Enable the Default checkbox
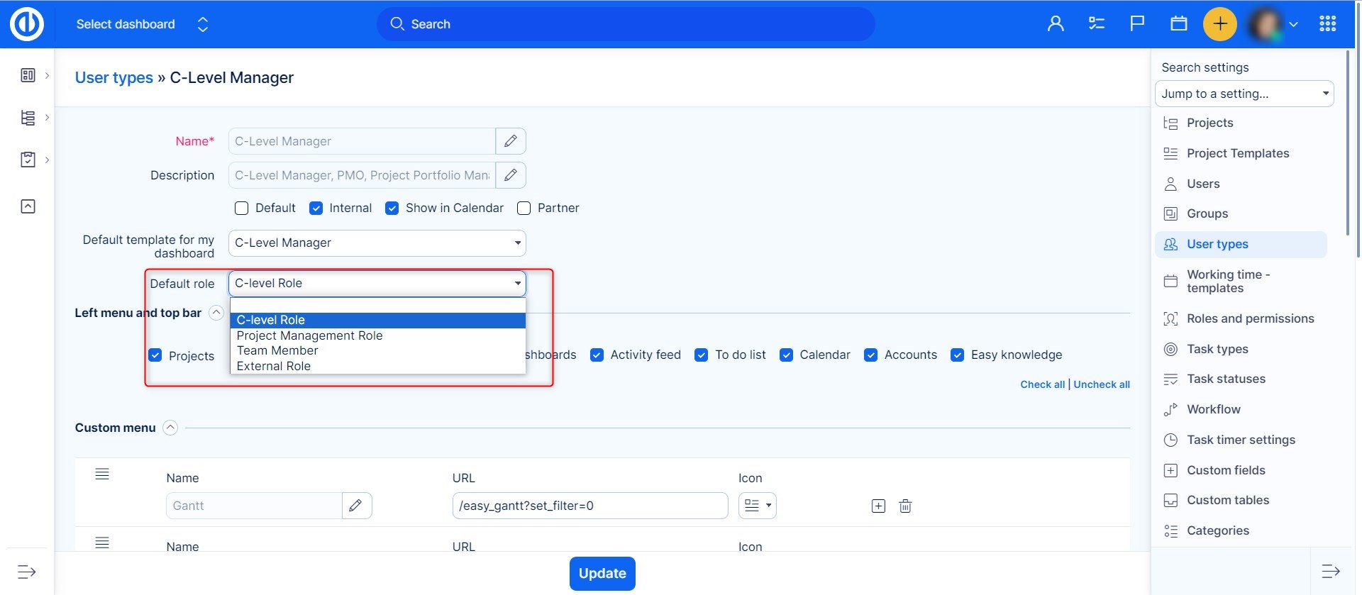 tap(242, 208)
